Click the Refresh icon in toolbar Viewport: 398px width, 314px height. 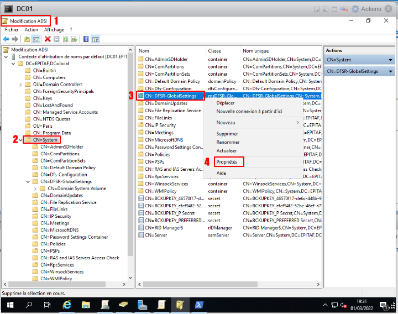65,39
